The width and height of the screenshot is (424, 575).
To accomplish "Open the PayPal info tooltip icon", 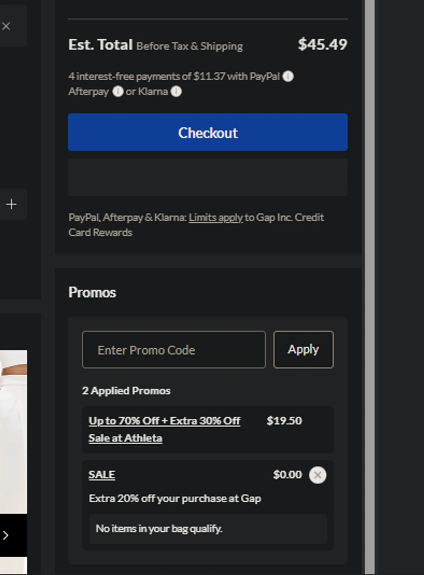I will tap(288, 77).
